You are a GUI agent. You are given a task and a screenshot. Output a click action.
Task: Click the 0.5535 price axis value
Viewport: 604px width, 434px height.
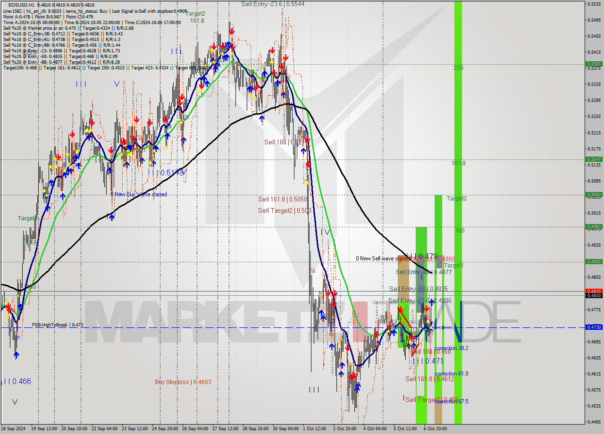click(x=594, y=4)
